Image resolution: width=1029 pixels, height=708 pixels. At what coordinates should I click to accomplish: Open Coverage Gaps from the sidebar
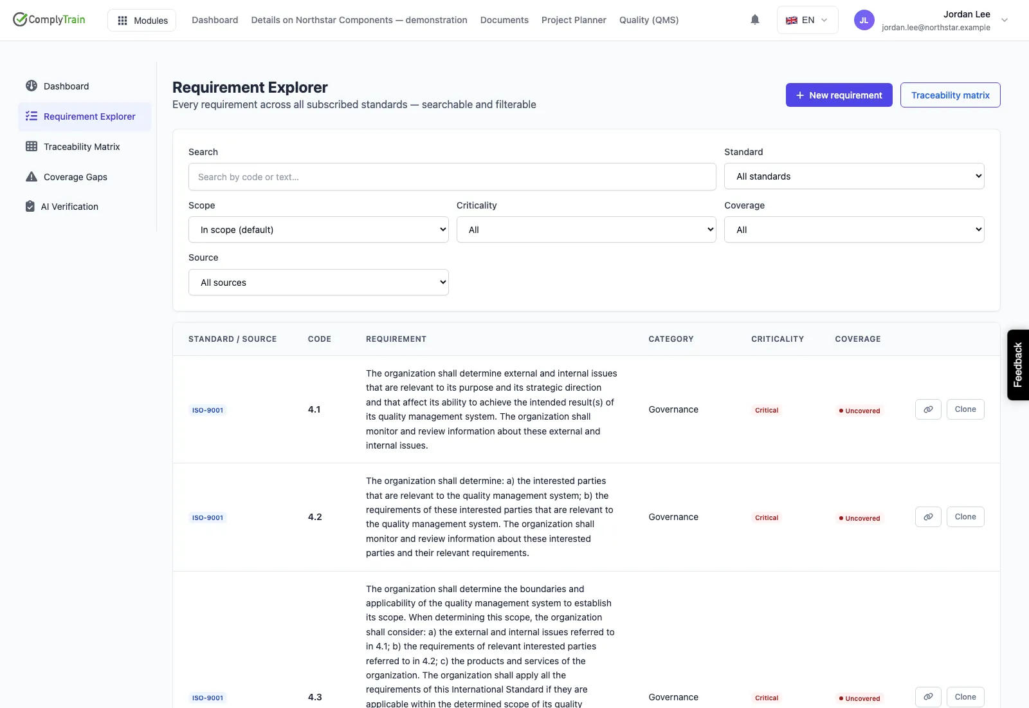85,177
